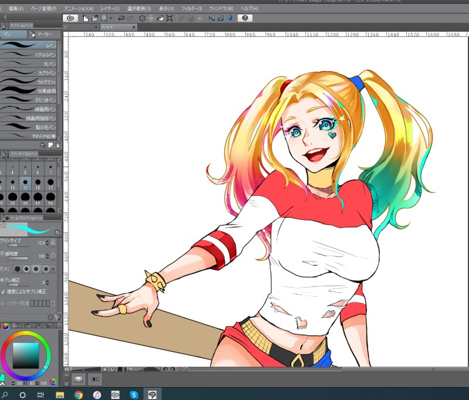Toggle 速度による手ブレ補正 checkbox

(3, 291)
